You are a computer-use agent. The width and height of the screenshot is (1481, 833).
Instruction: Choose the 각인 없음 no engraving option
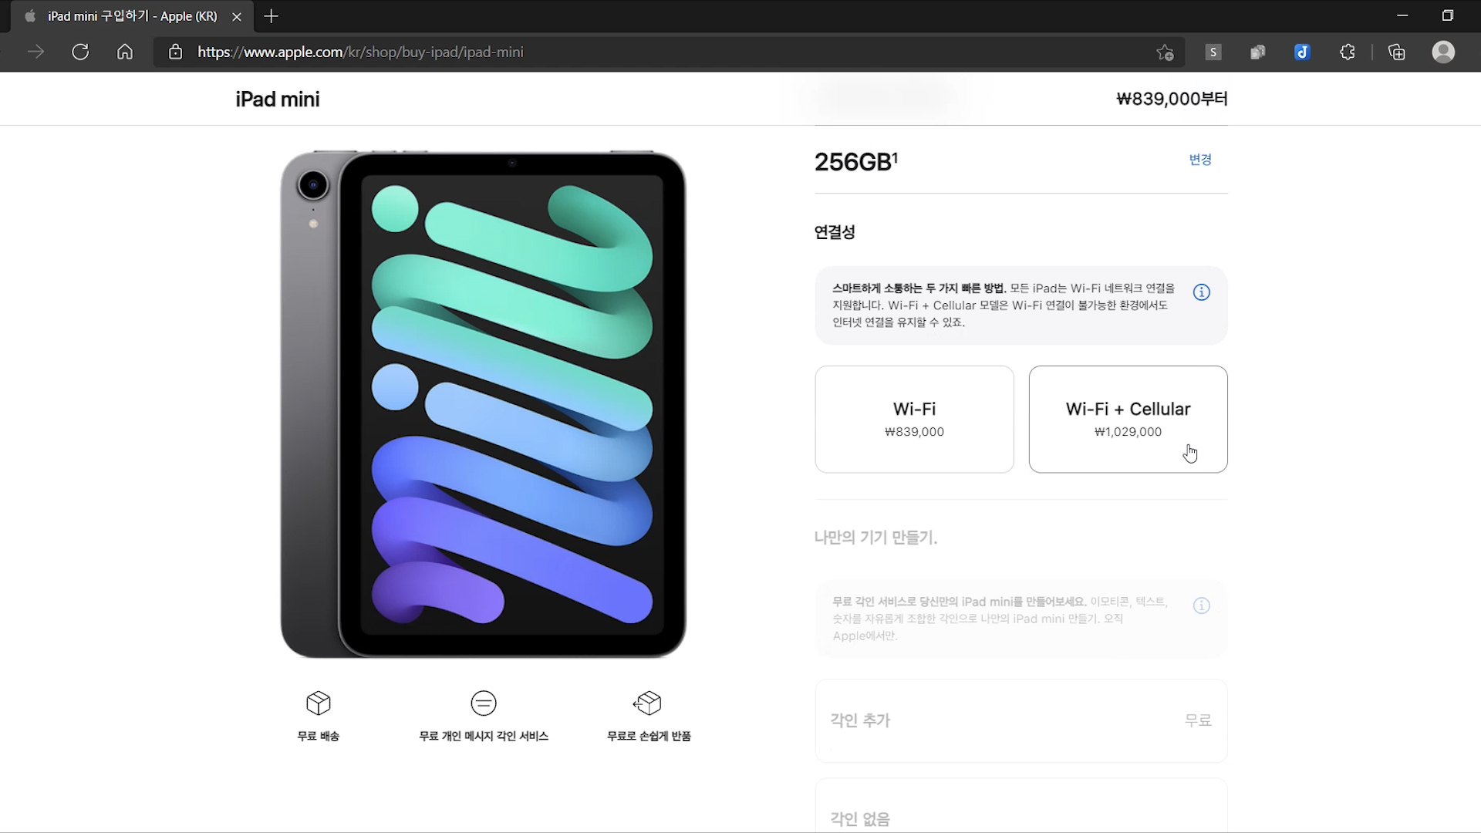pyautogui.click(x=1021, y=810)
